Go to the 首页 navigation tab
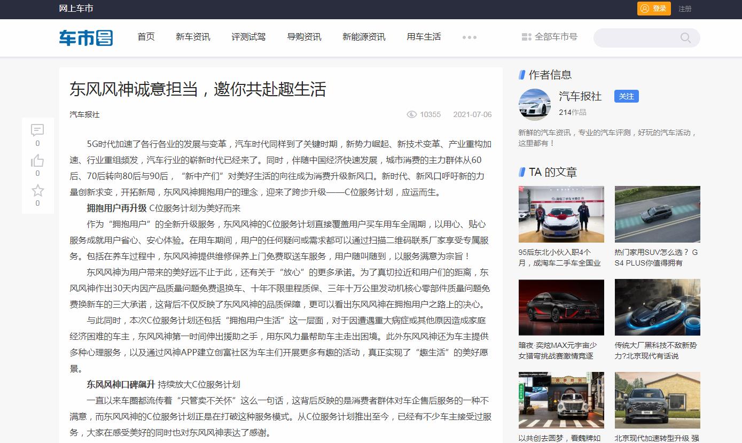Screen dimensions: 742x443 [x=146, y=37]
